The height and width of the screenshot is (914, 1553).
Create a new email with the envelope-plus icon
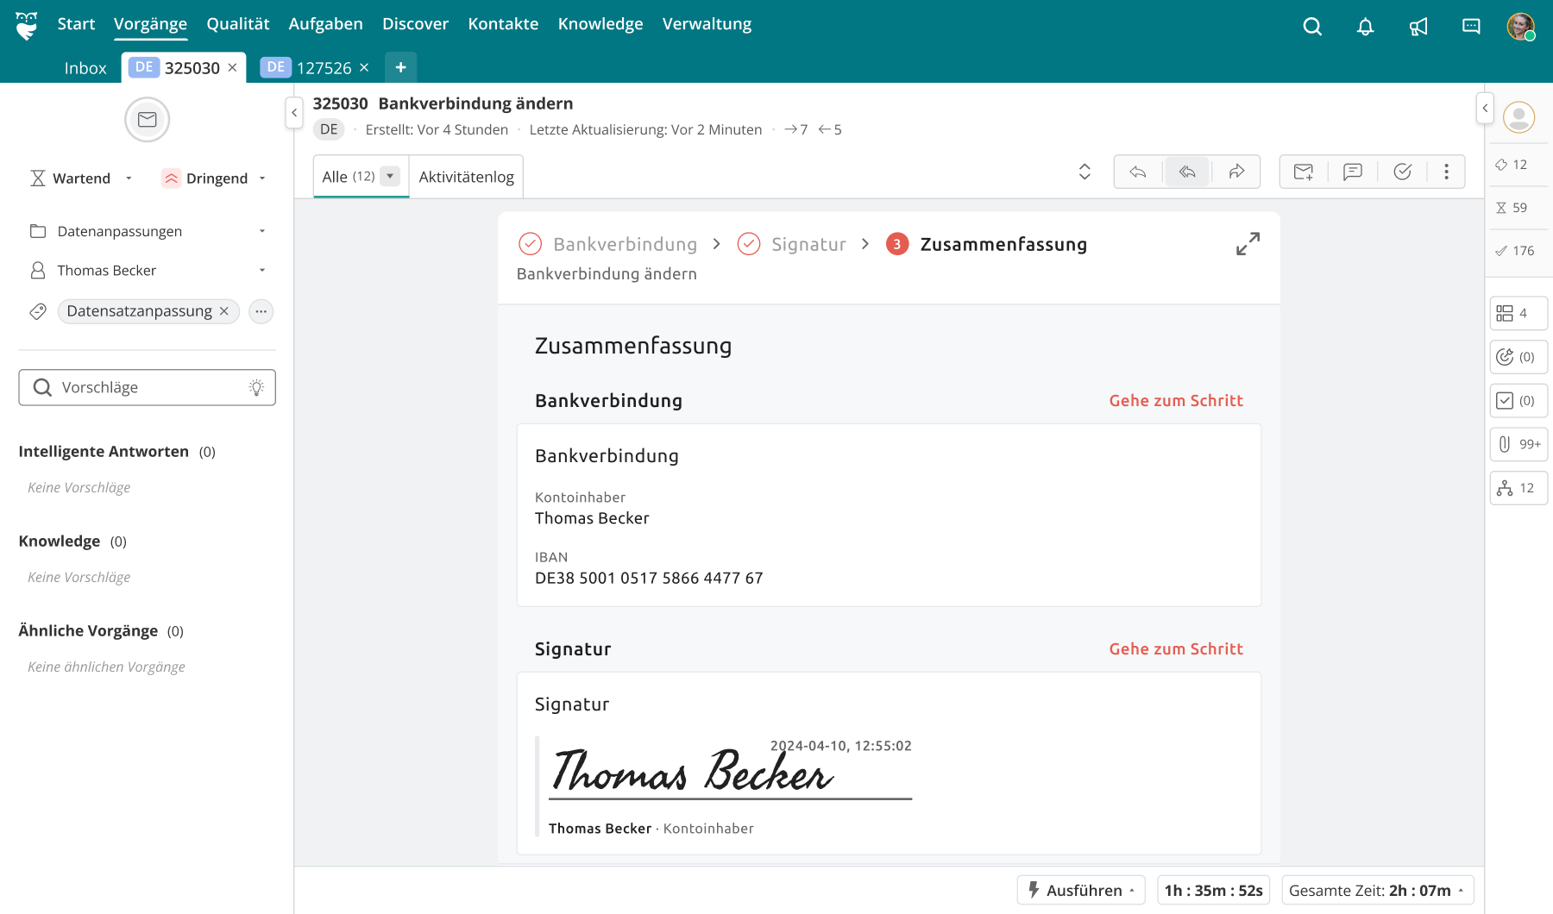(x=1303, y=172)
